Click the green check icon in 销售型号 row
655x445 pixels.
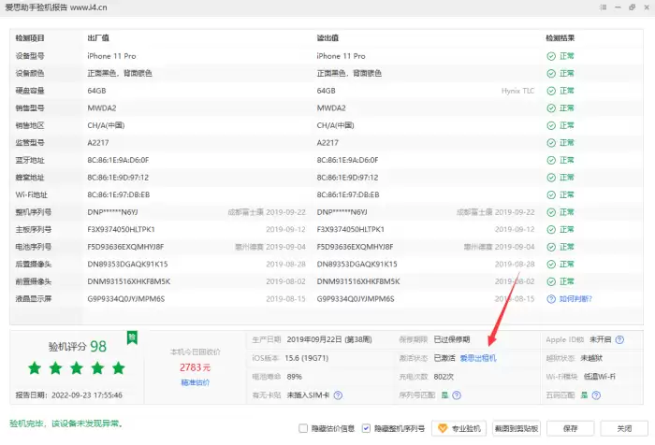click(x=551, y=108)
